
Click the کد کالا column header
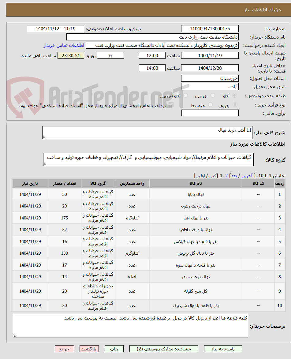click(258, 183)
